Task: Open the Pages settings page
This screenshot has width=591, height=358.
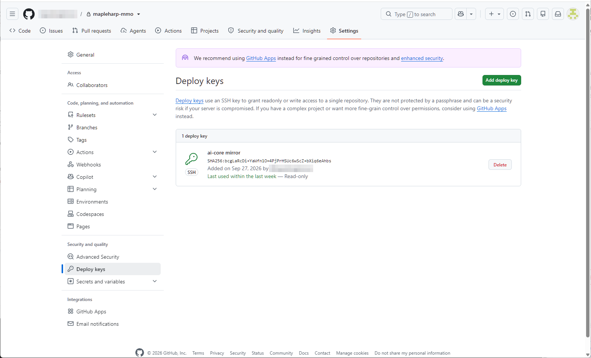Action: click(113, 226)
